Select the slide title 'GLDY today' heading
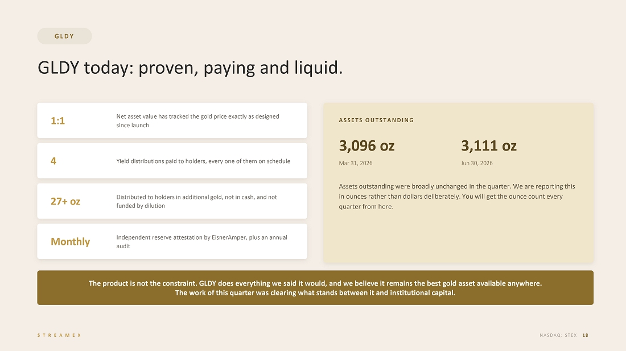626x351 pixels. [190, 68]
